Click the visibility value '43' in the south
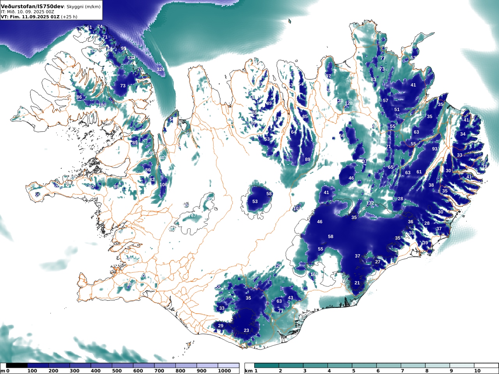Image resolution: width=499 pixels, height=374 pixels. (x=290, y=298)
